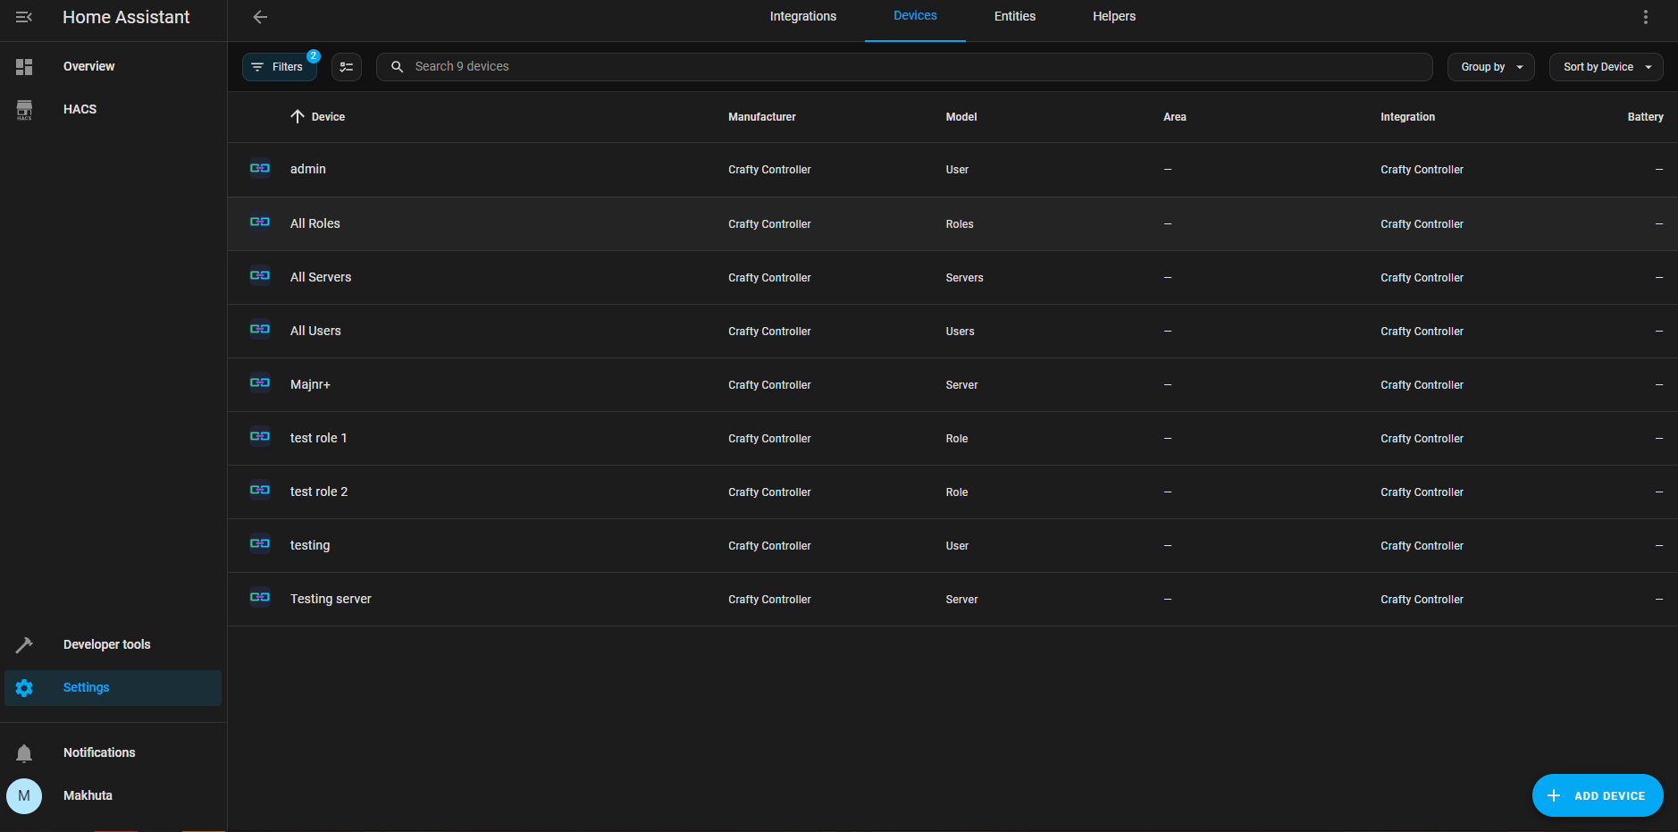Viewport: 1678px width, 832px height.
Task: Switch to the Integrations tab
Action: [x=803, y=17]
